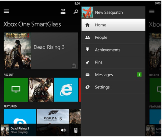Screen dimensions: 162x137
Task: Select the Dead Rising 3 hero tile
Action: coord(41,51)
